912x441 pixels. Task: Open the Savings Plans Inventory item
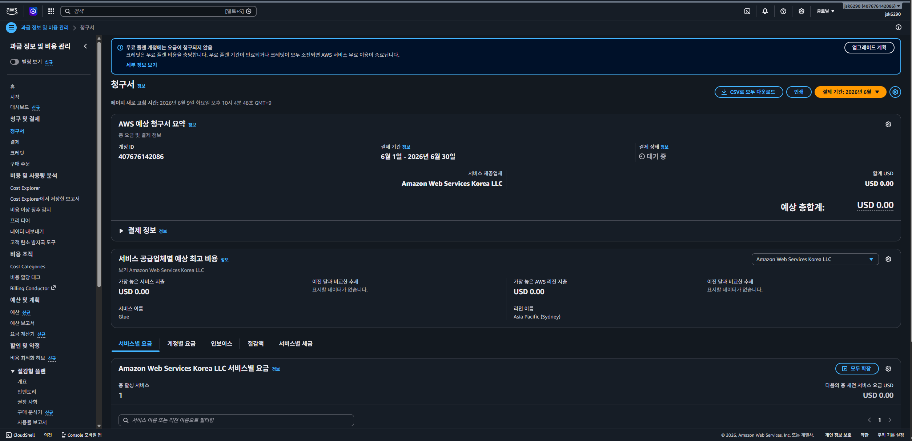[27, 392]
